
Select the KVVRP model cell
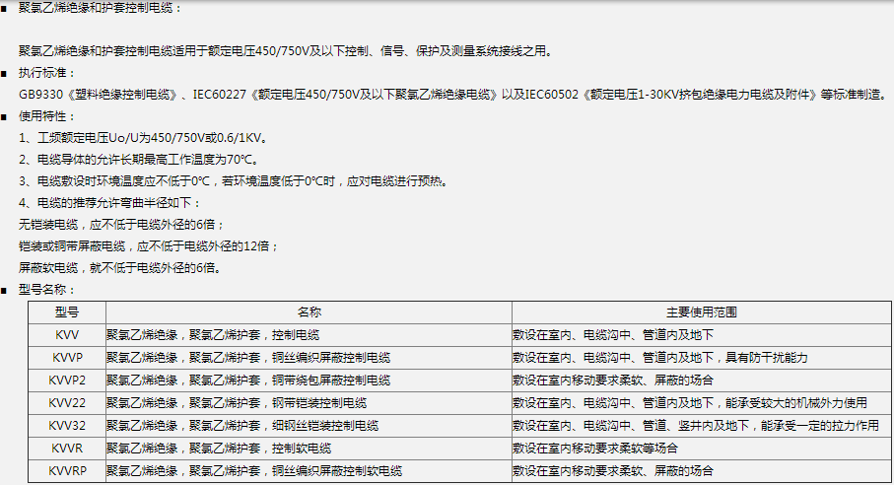click(67, 470)
